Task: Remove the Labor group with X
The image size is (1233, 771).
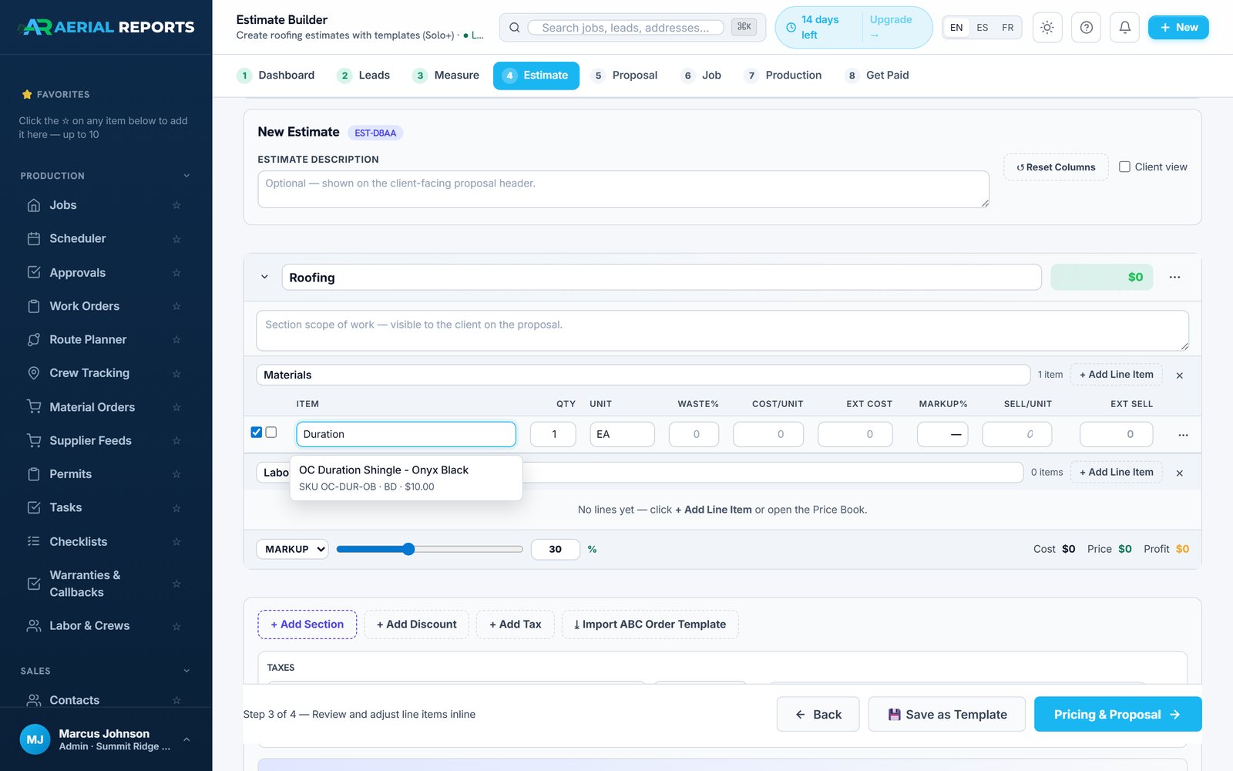Action: pyautogui.click(x=1179, y=473)
